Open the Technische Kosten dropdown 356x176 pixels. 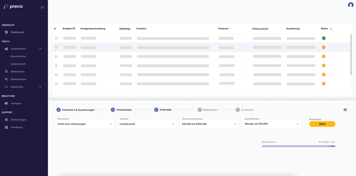click(x=209, y=124)
